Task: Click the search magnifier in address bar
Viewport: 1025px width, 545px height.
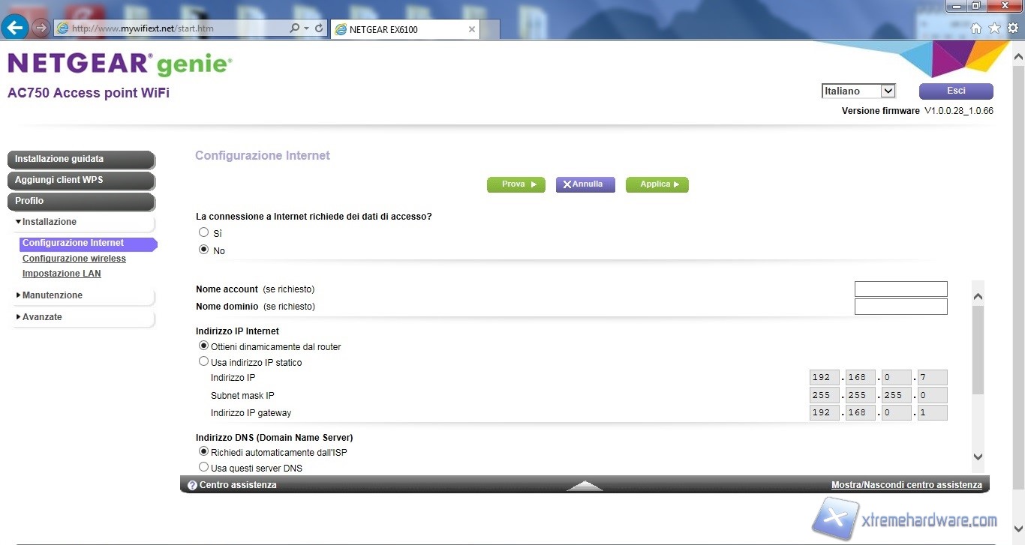Action: point(294,28)
